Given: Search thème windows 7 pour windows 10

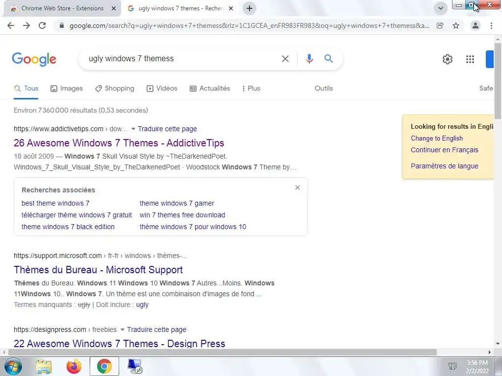Looking at the screenshot, I should (193, 227).
